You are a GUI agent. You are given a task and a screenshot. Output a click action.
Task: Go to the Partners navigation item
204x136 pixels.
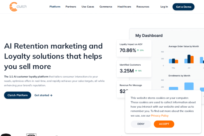pos(71,7)
